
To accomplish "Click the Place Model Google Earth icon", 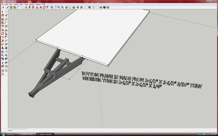I will pos(74,7).
